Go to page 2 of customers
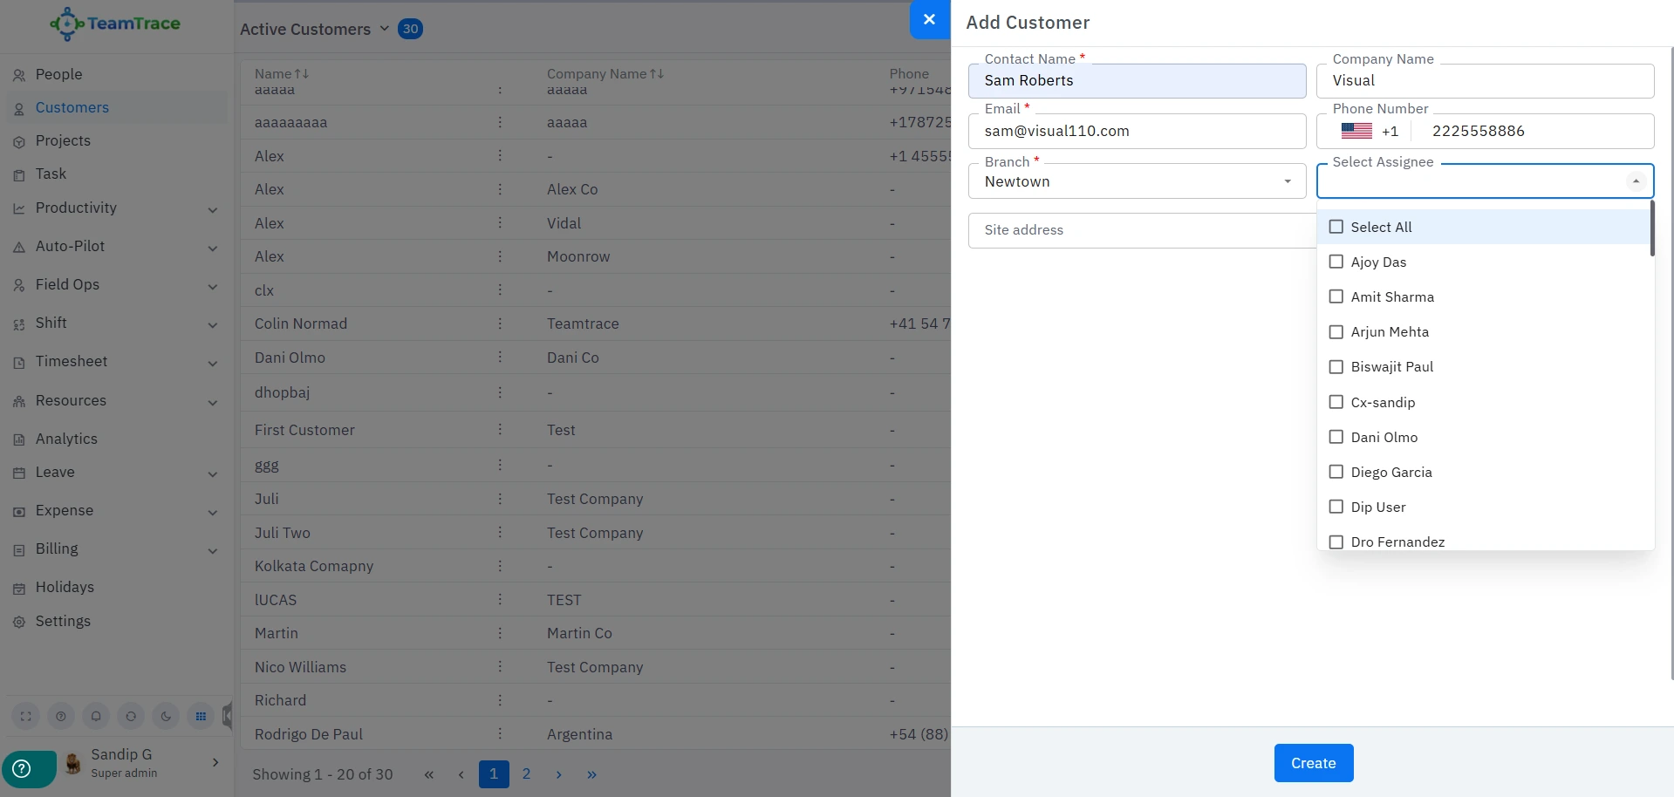The image size is (1674, 797). 526,773
